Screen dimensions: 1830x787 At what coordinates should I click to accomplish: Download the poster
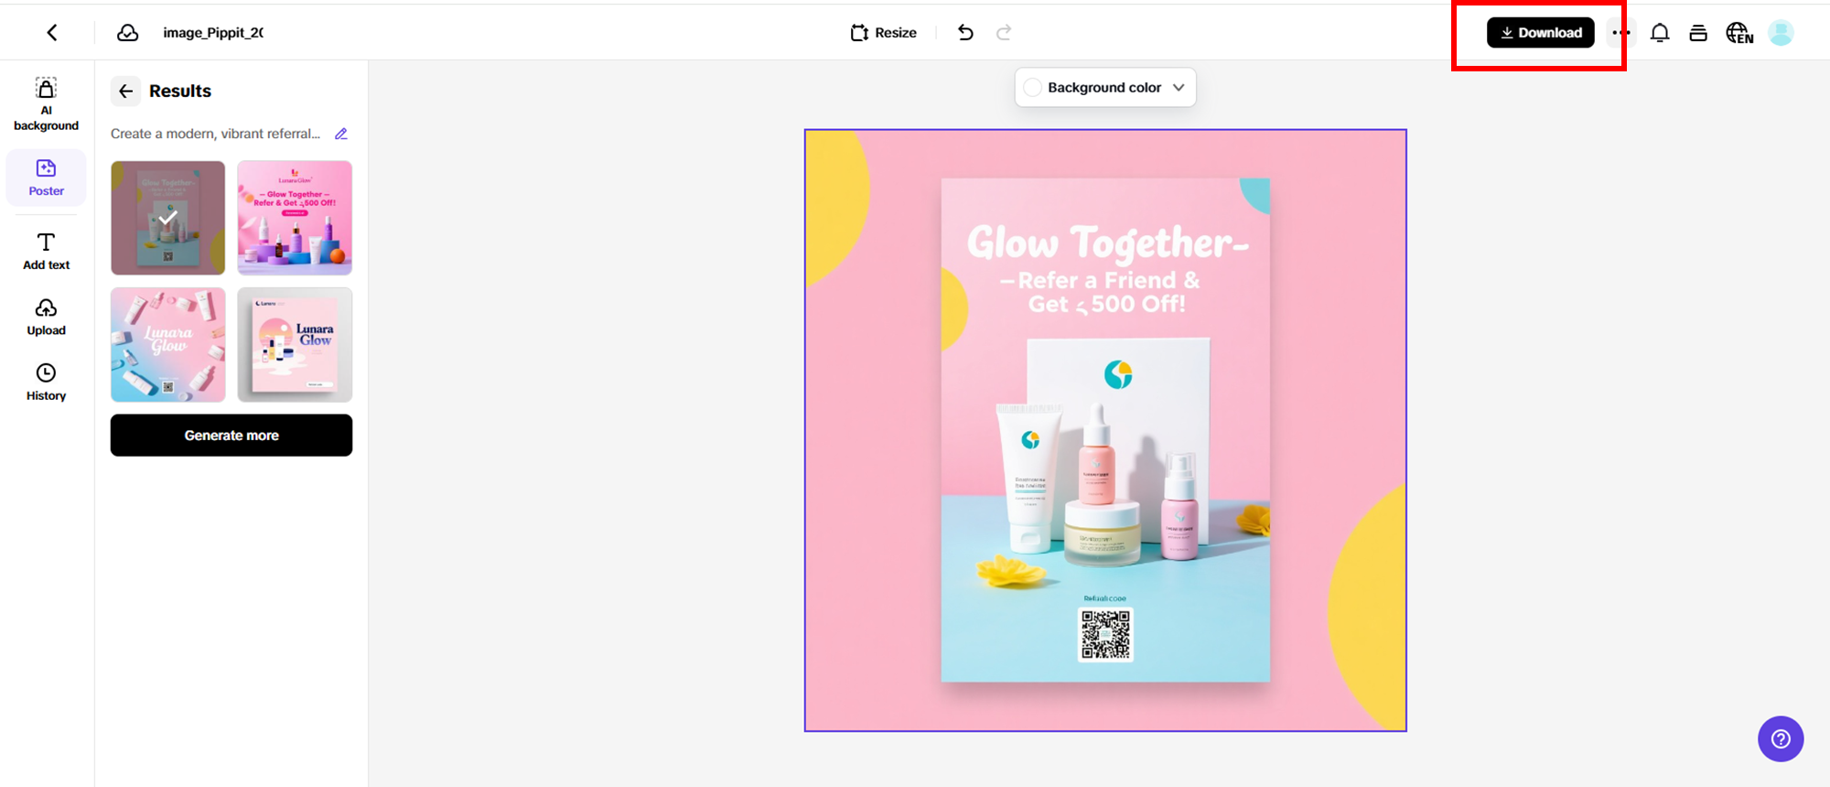pos(1540,33)
